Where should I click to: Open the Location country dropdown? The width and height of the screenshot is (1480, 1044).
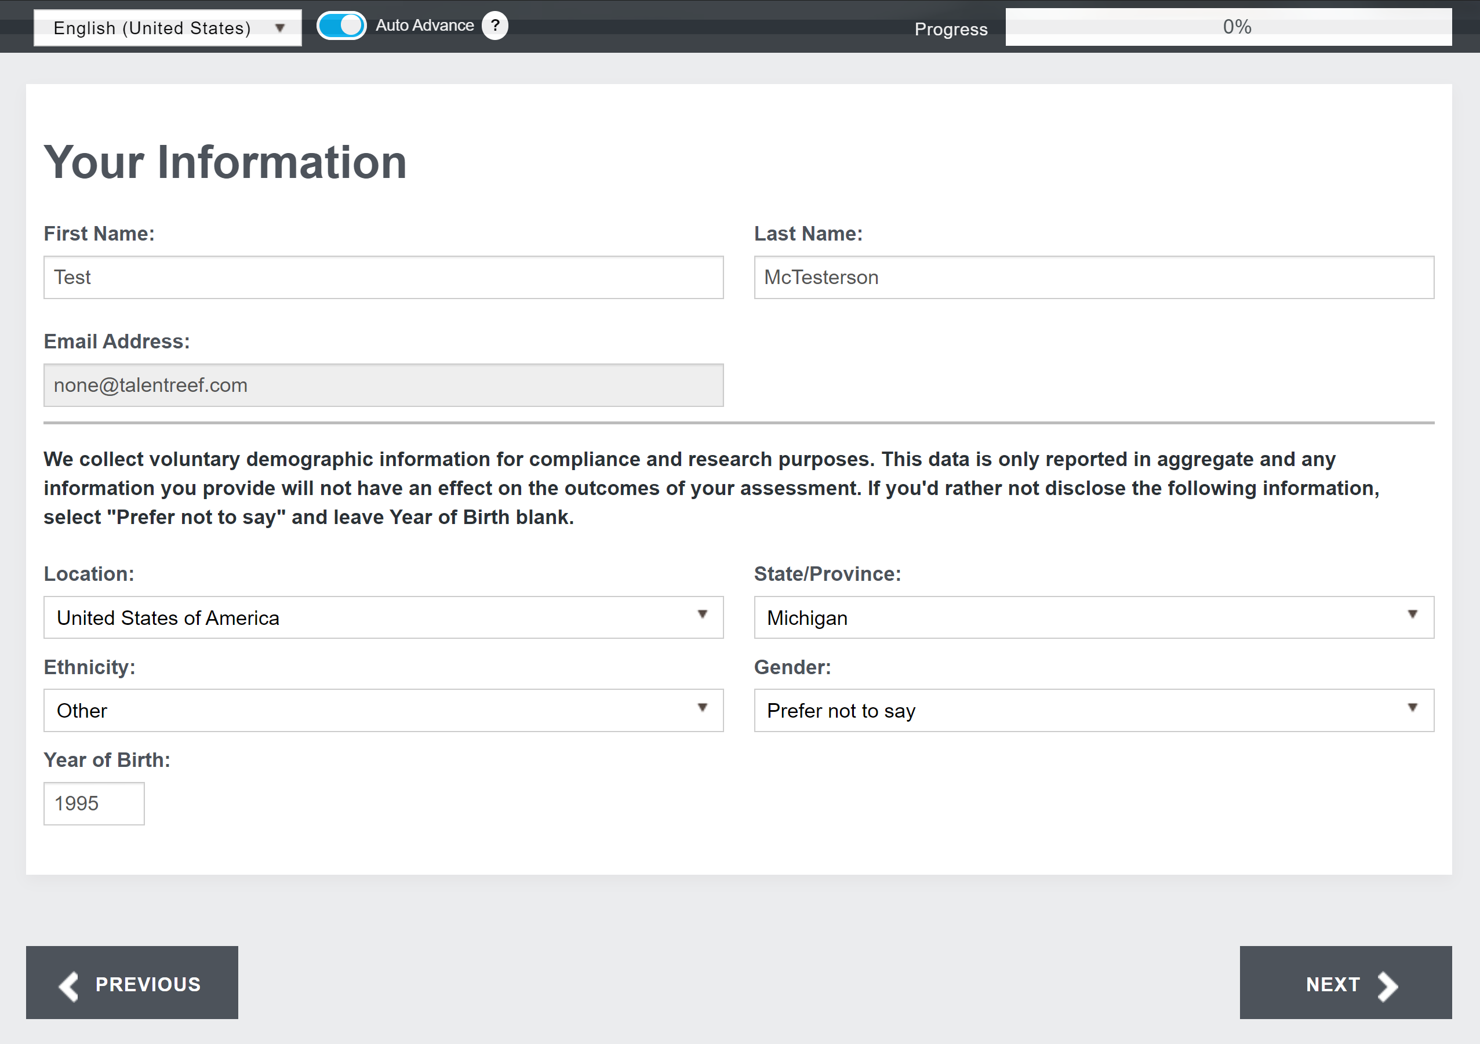coord(383,617)
